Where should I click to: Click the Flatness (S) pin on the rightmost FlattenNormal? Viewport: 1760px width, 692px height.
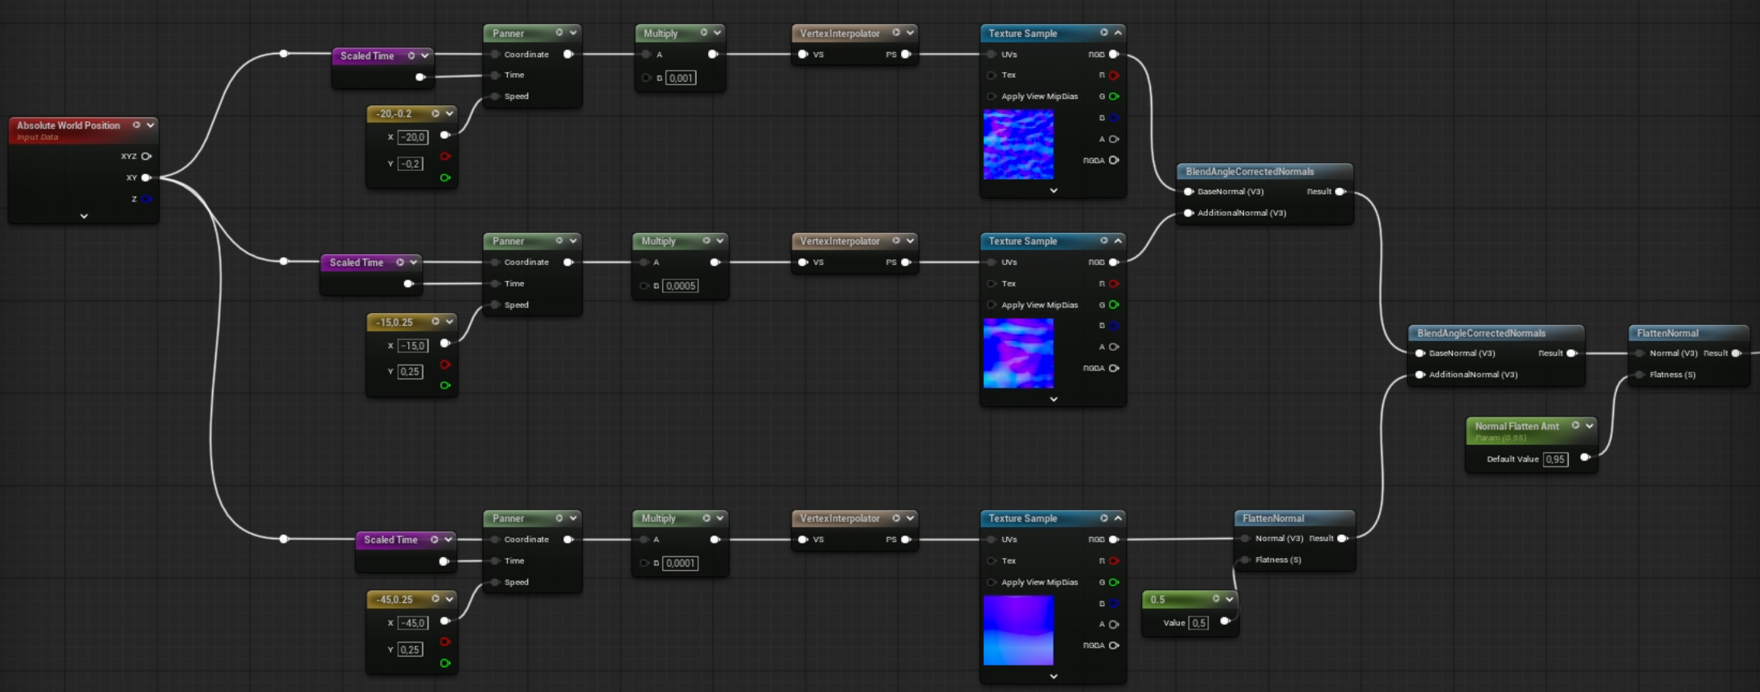pyautogui.click(x=1639, y=375)
